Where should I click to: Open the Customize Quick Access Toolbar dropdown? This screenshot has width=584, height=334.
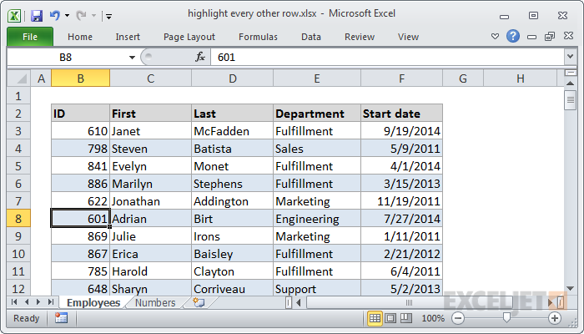108,16
